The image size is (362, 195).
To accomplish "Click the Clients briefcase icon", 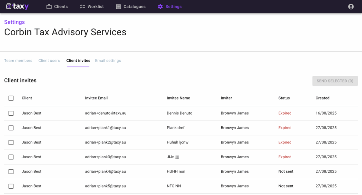I will tap(49, 7).
